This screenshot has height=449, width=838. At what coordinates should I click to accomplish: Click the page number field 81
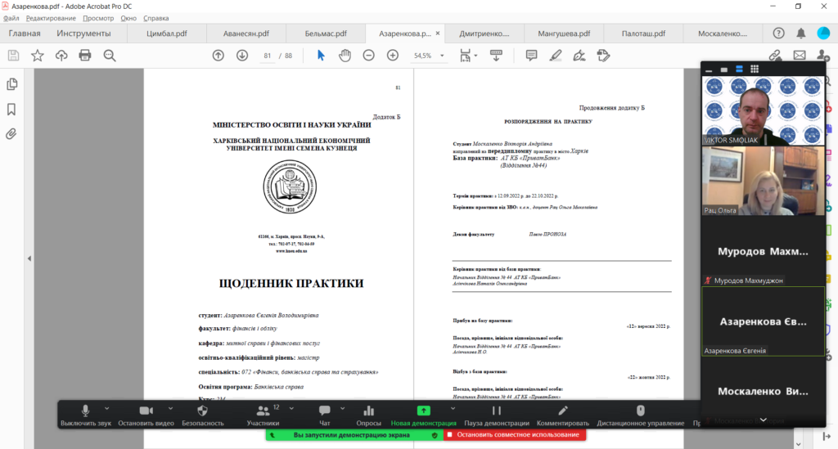(268, 56)
